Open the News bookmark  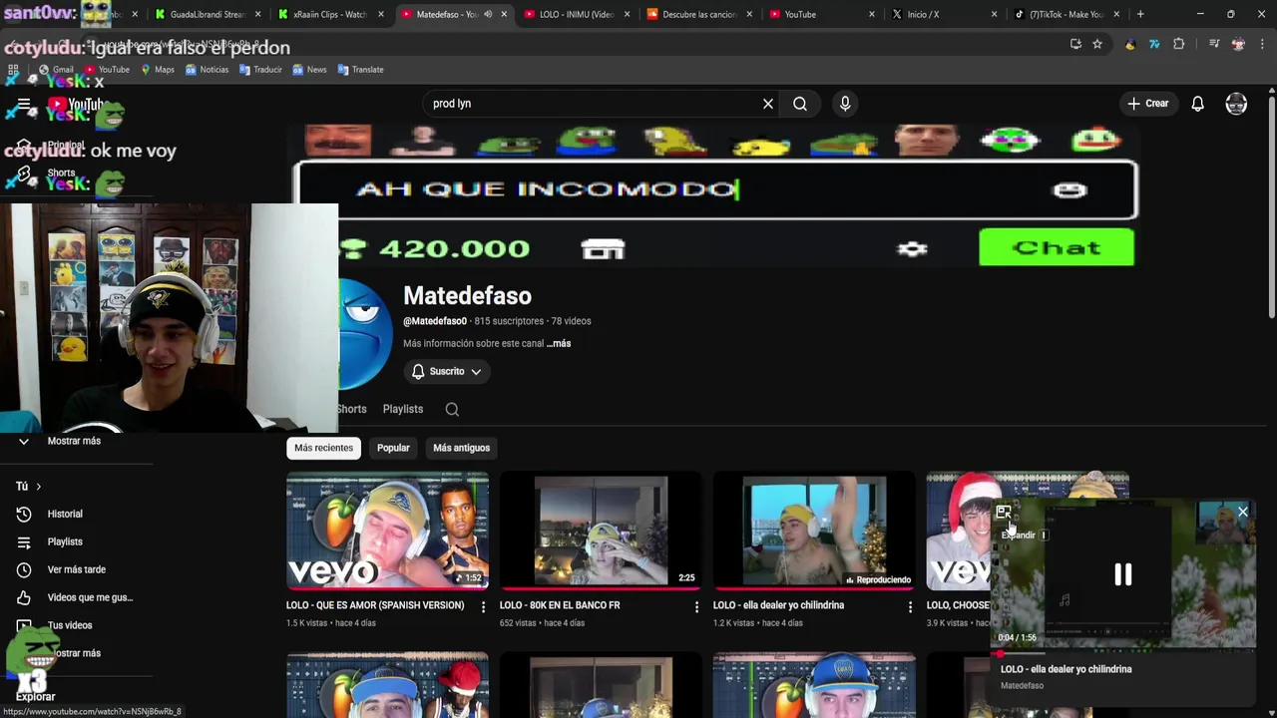tap(309, 70)
